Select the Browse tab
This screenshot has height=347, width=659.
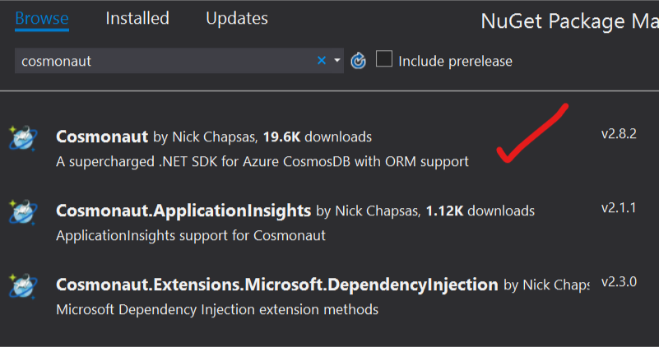point(42,18)
